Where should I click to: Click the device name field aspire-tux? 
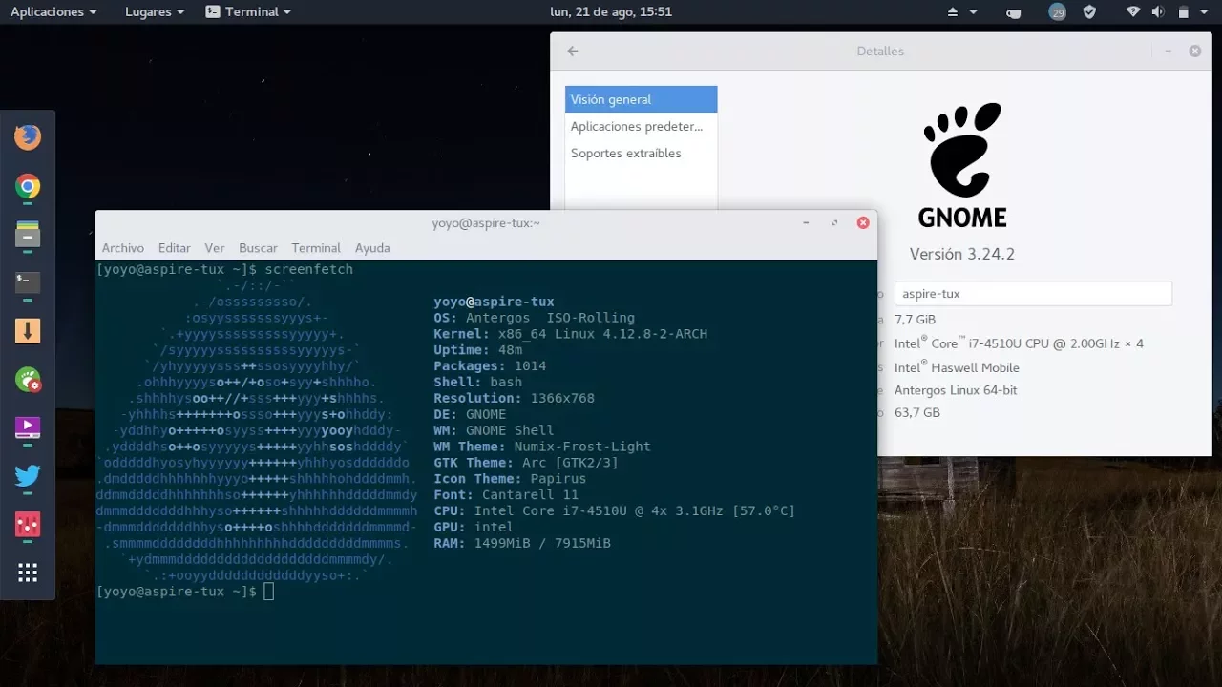1033,294
